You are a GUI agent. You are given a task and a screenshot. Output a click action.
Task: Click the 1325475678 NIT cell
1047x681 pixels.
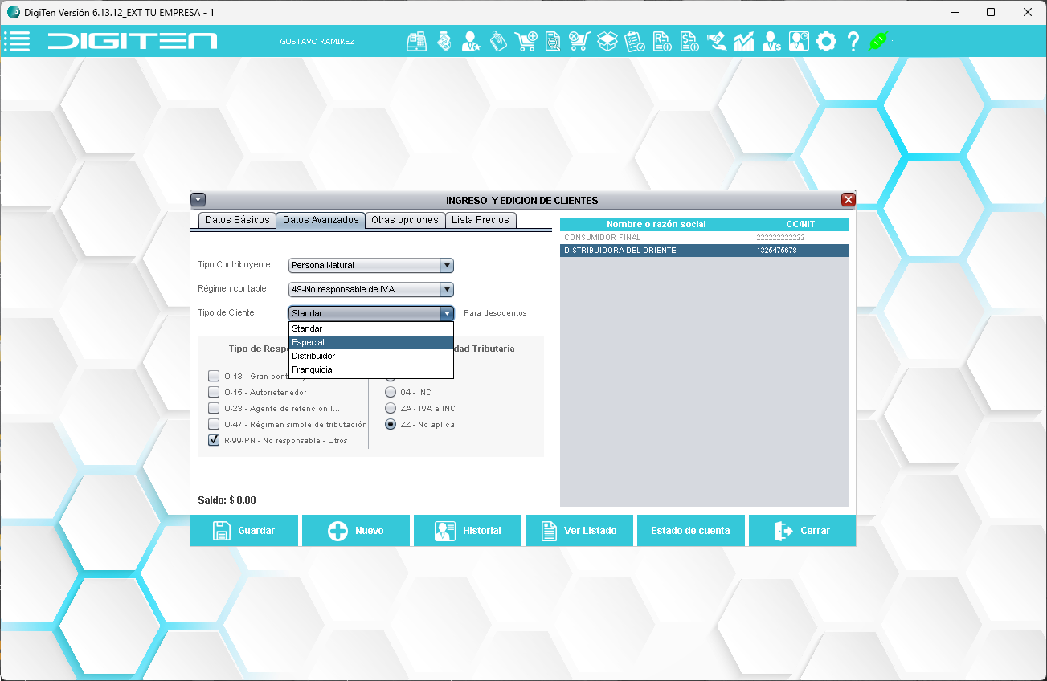click(777, 251)
